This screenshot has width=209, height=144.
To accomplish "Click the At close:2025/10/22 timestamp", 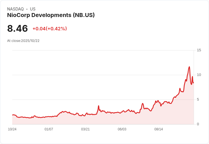I will 23,41.
